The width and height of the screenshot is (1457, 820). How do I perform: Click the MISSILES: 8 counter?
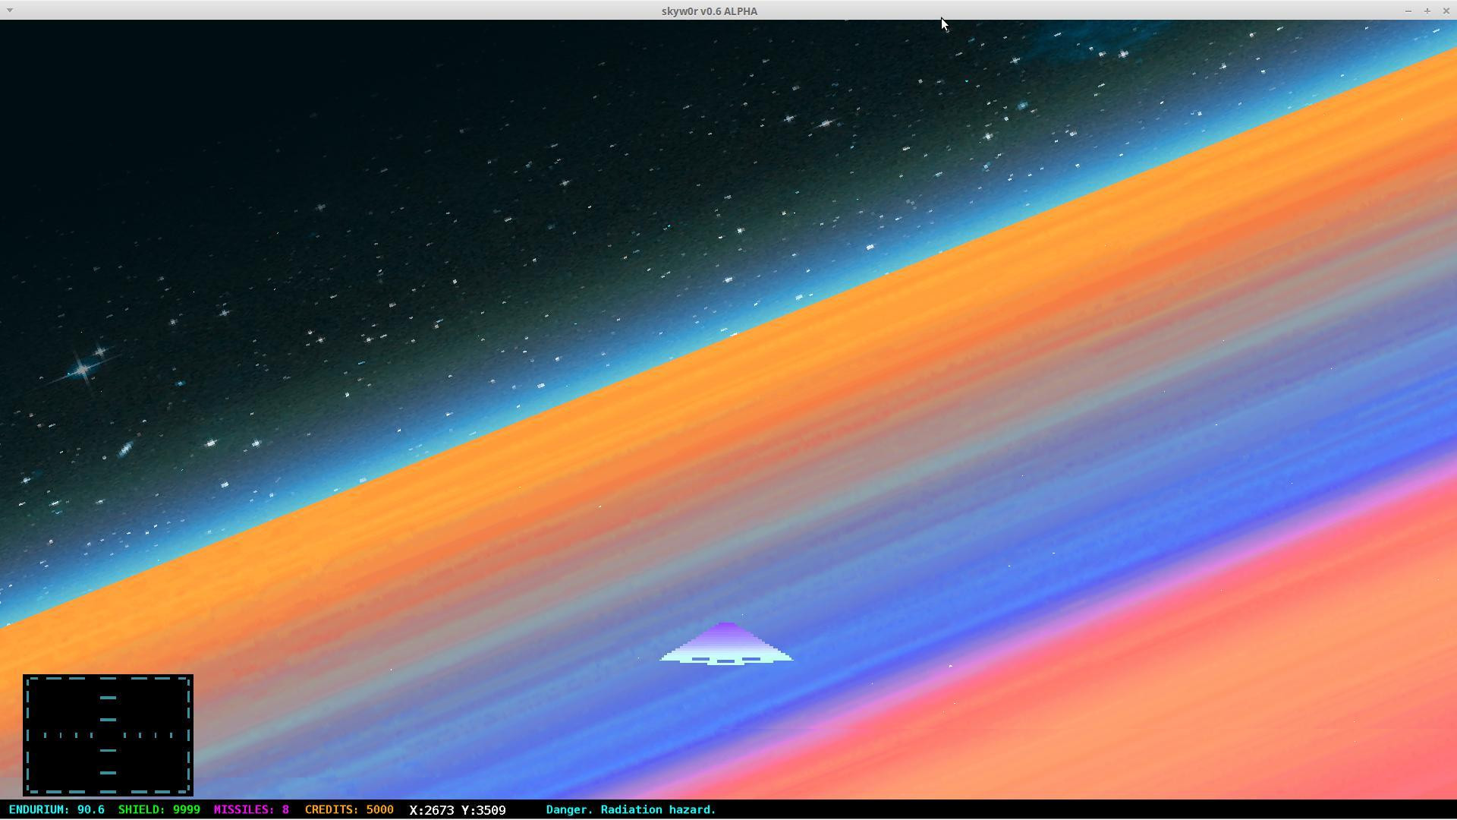[251, 809]
